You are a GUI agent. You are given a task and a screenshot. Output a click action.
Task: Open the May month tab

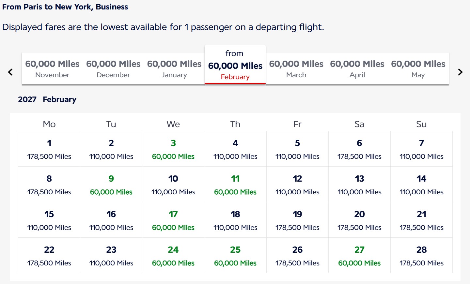(418, 69)
